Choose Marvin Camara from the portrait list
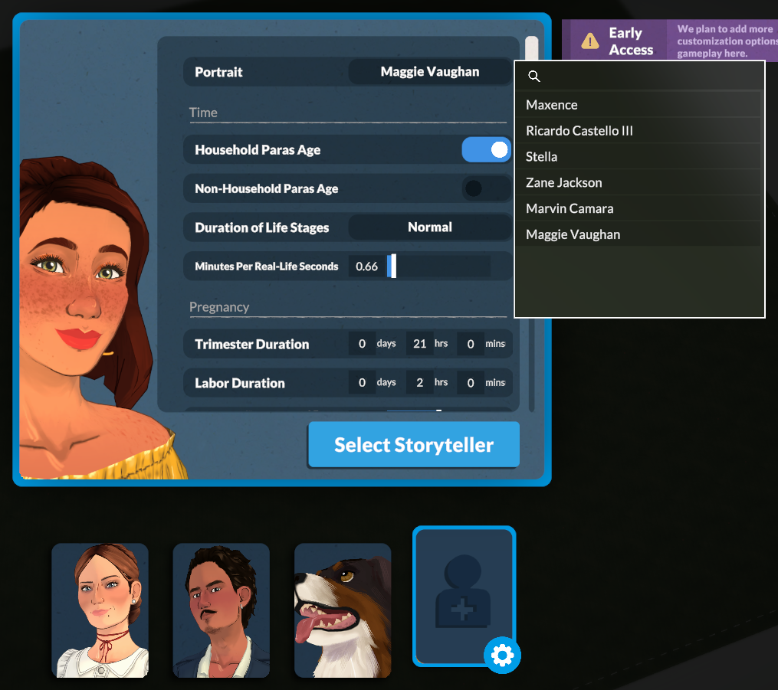The width and height of the screenshot is (778, 690). point(638,208)
